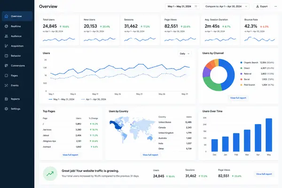Click the Conversions icon in sidebar
The height and width of the screenshot is (188, 282).
coord(6,66)
